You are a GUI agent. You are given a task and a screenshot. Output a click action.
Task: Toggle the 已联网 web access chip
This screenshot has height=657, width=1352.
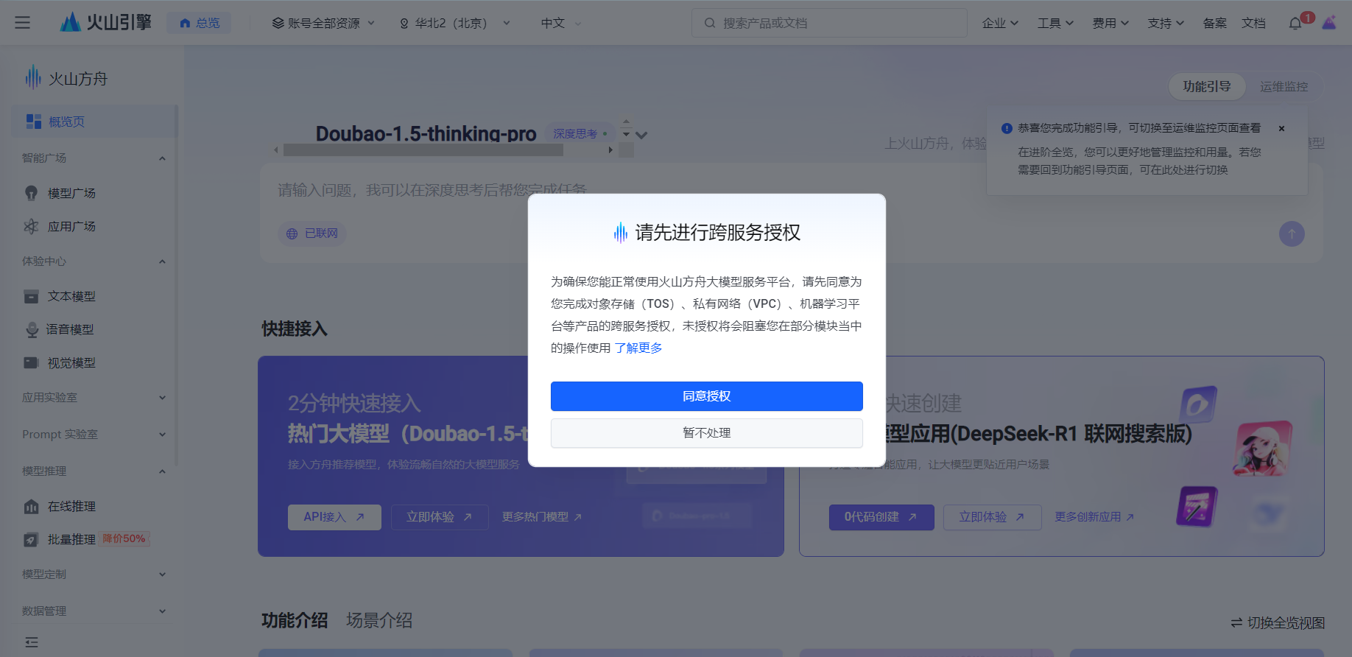(312, 233)
